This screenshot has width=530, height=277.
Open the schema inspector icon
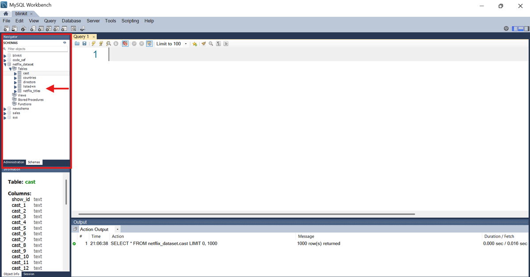(23, 29)
